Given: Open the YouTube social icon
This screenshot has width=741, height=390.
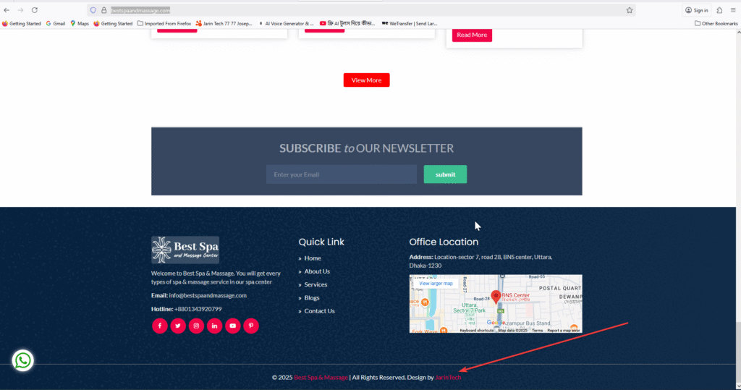Looking at the screenshot, I should click(x=232, y=326).
